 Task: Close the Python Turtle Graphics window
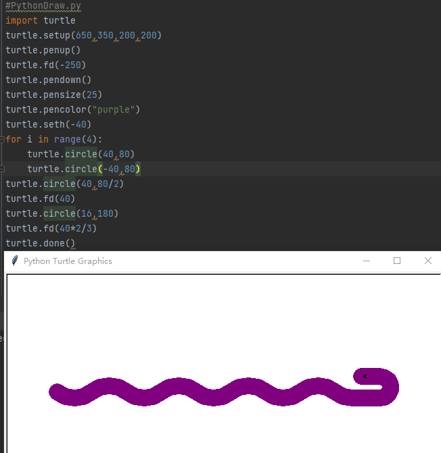point(428,261)
